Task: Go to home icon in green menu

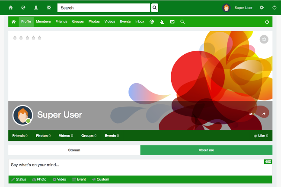Action: pyautogui.click(x=14, y=22)
